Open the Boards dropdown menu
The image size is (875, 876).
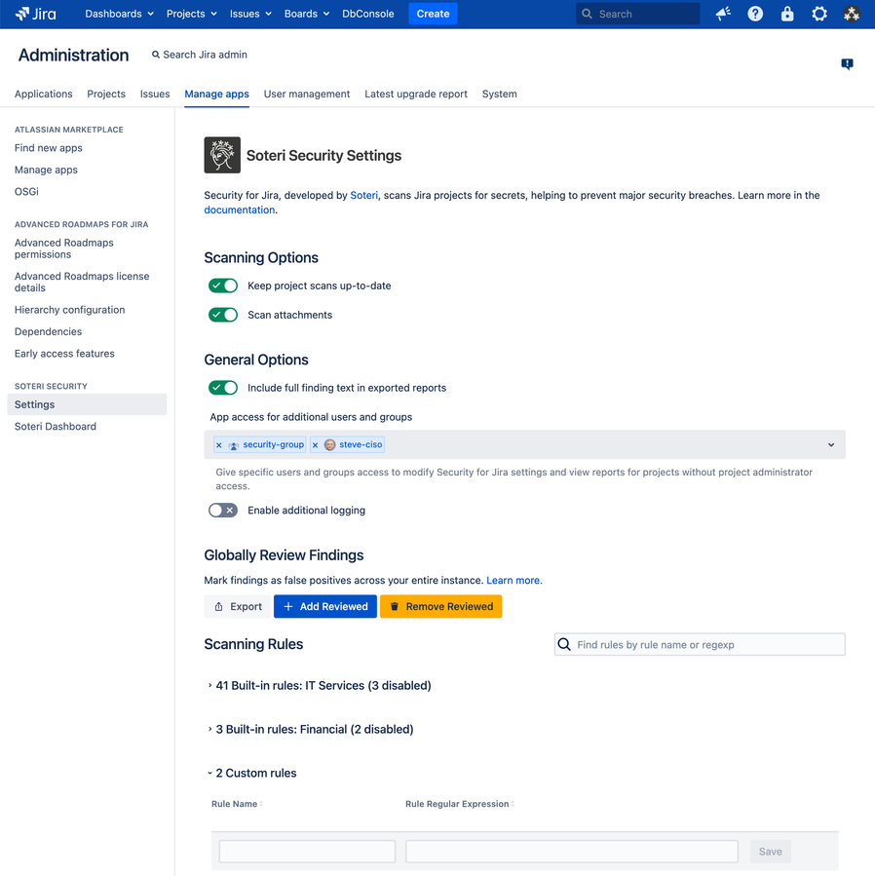tap(307, 14)
